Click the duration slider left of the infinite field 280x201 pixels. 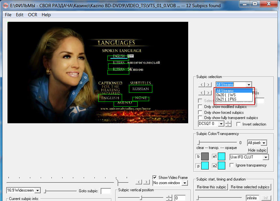pos(219,198)
